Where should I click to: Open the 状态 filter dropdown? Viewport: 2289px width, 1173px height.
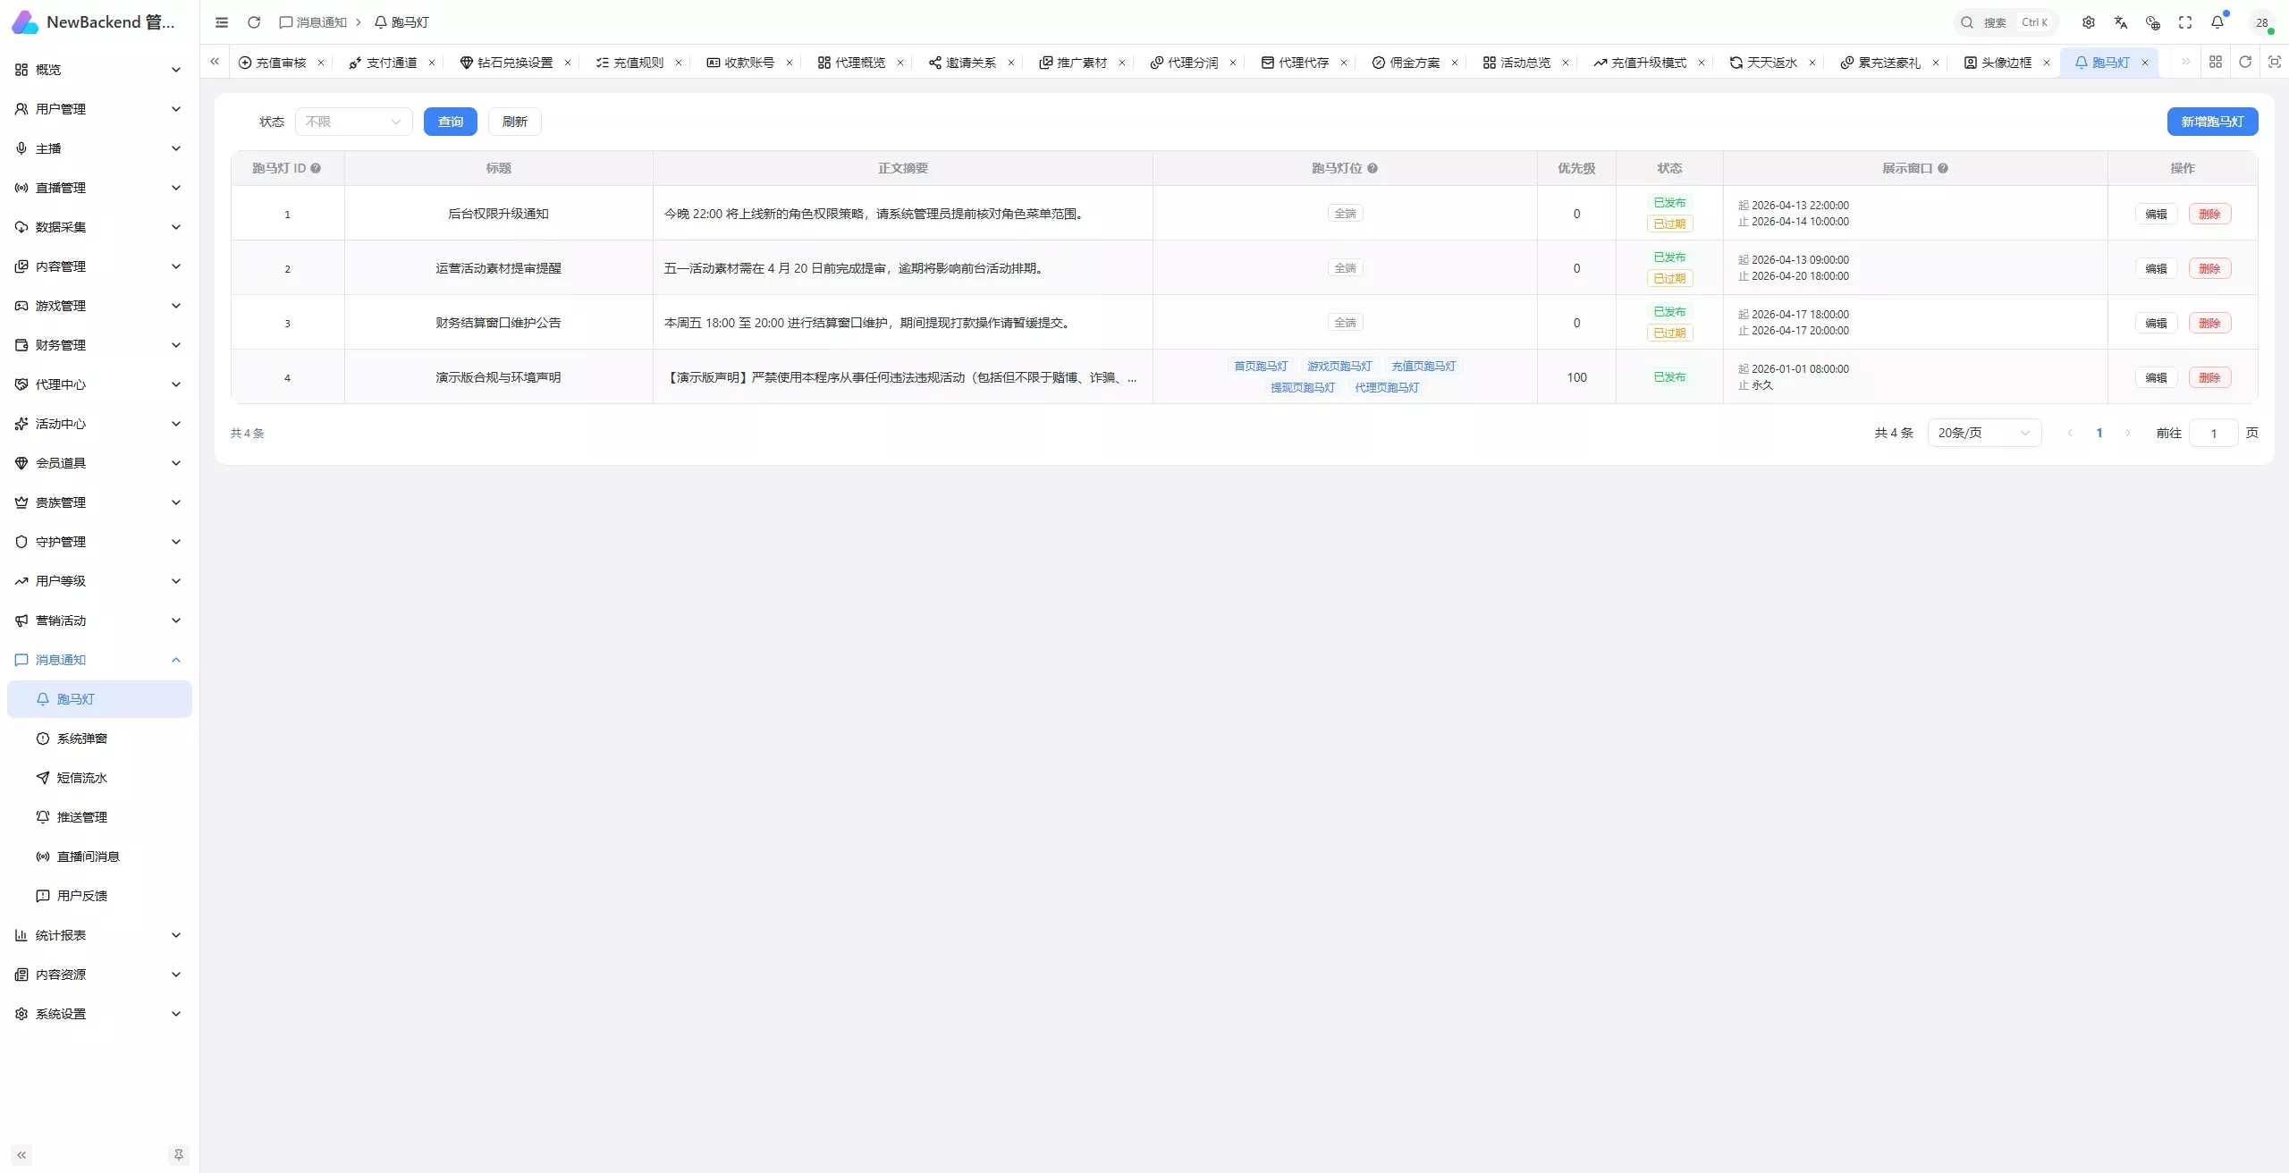[353, 122]
